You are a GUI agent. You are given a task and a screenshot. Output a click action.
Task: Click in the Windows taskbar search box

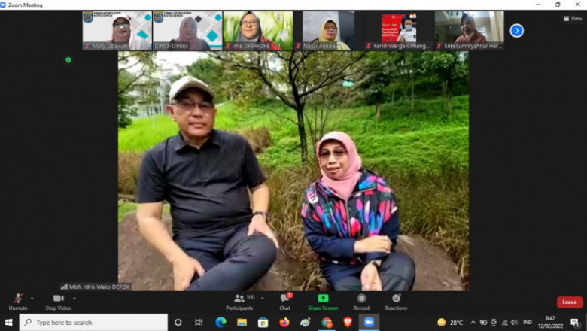94,323
